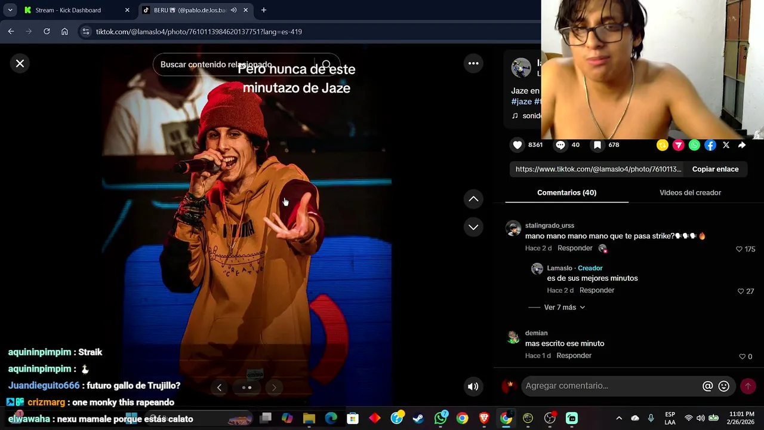Insert a mention with @ icon

pos(707,386)
